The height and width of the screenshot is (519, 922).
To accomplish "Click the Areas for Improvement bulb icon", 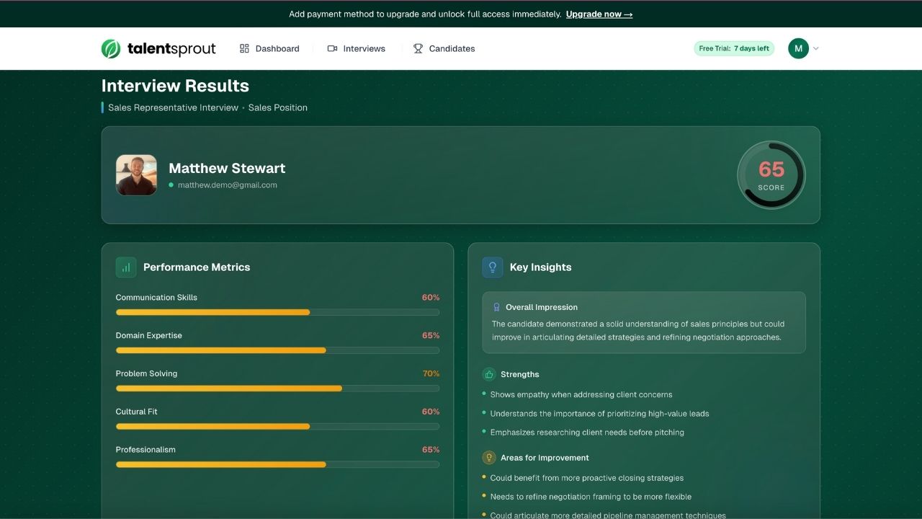I will point(489,458).
